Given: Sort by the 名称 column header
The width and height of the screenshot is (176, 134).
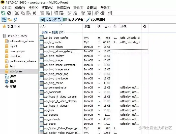Looking at the screenshot, I should coord(61,27).
